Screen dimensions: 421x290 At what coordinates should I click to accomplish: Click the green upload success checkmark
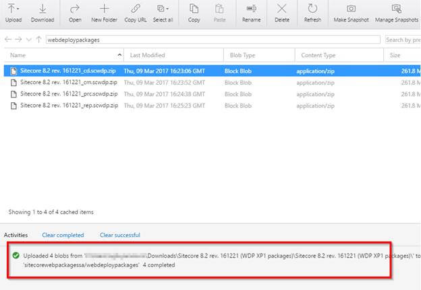tap(16, 256)
